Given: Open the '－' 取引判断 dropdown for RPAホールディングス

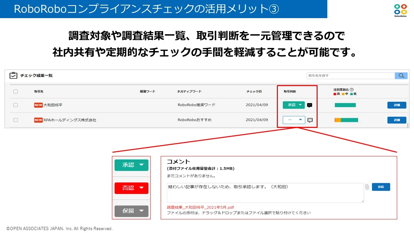Looking at the screenshot, I should pyautogui.click(x=294, y=120).
